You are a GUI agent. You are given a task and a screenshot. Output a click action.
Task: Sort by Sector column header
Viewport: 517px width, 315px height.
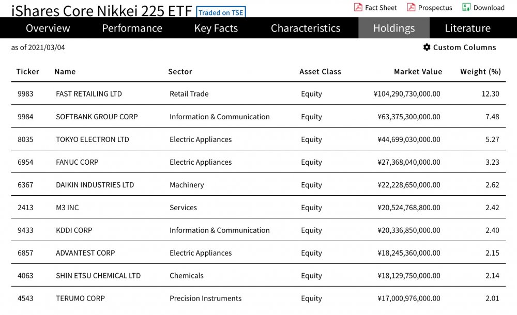(x=180, y=72)
